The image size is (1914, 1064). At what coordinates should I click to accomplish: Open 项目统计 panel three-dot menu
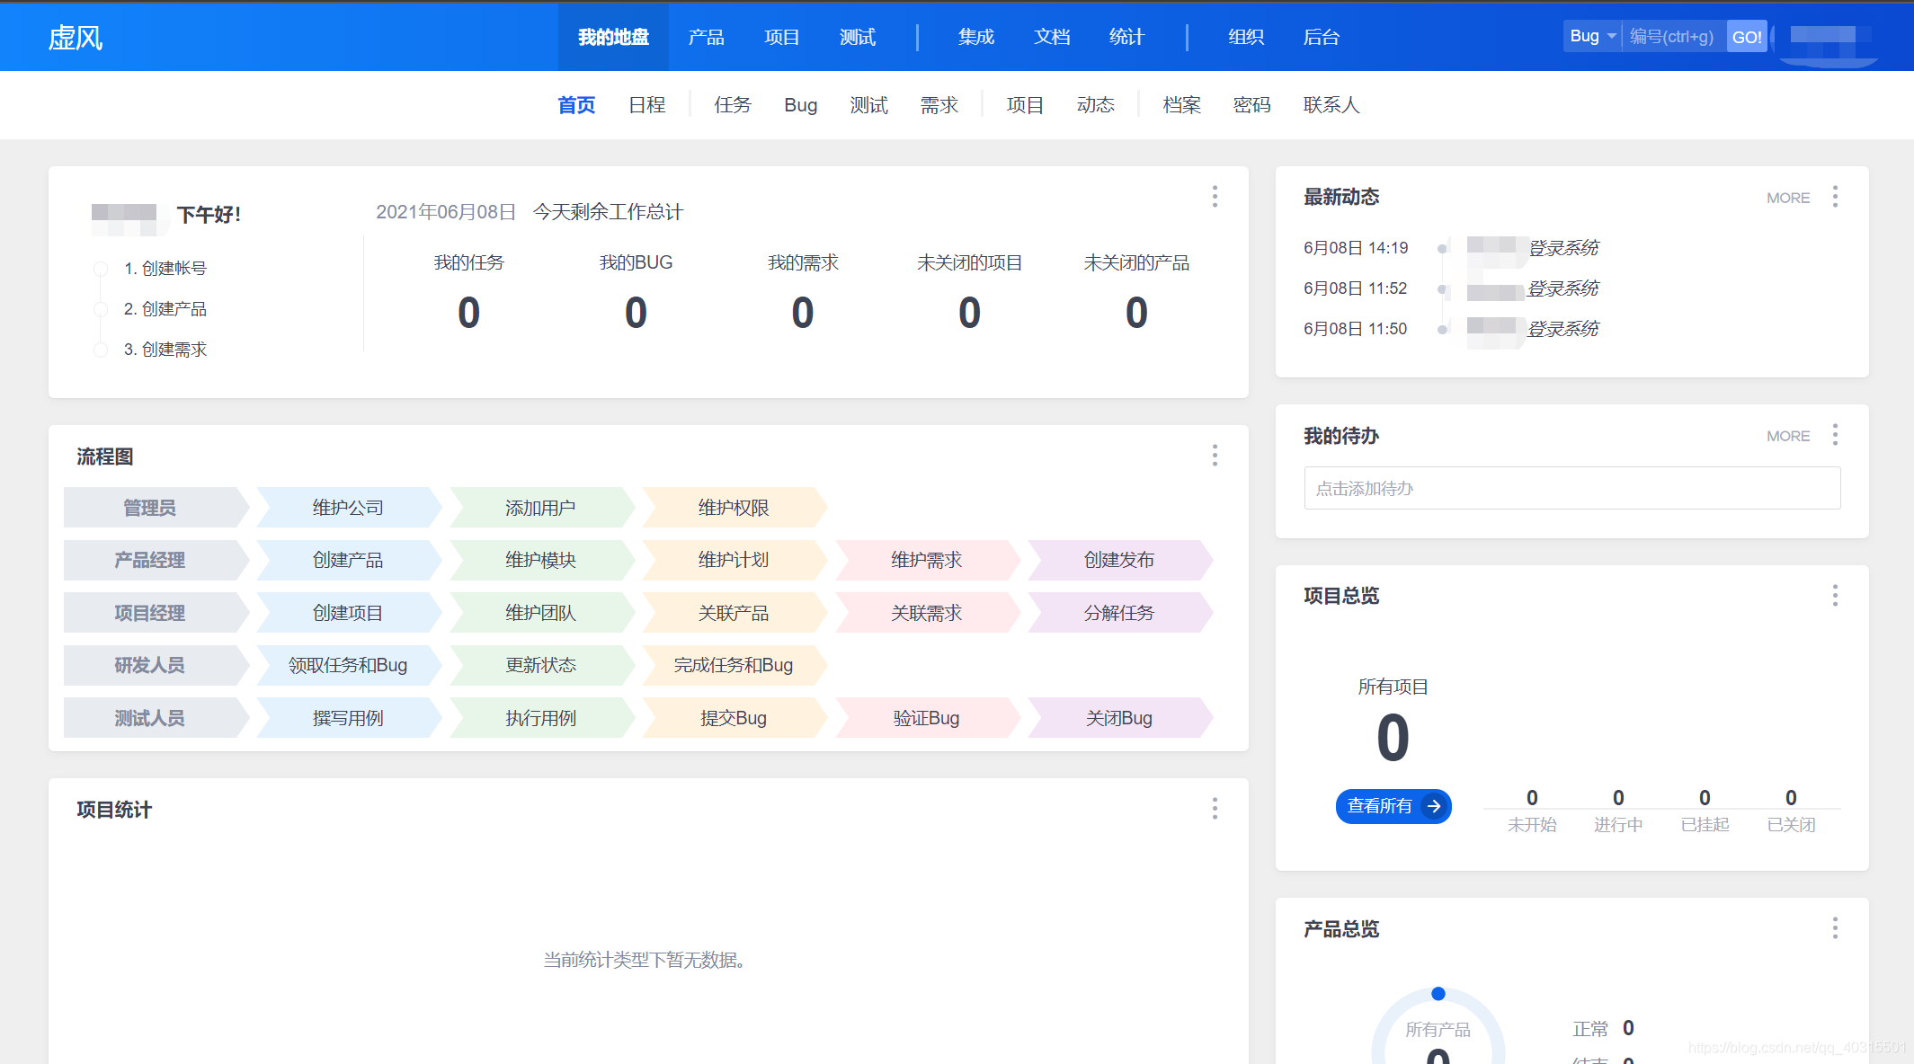1215,809
